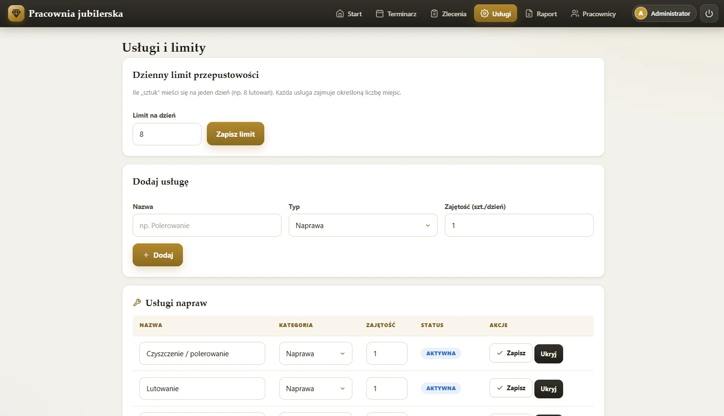Click the diamond logo icon
Viewport: 724px width, 416px height.
(x=16, y=13)
